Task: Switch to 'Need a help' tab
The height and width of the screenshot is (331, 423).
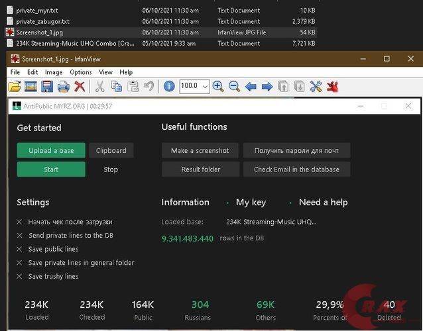Action: [323, 203]
